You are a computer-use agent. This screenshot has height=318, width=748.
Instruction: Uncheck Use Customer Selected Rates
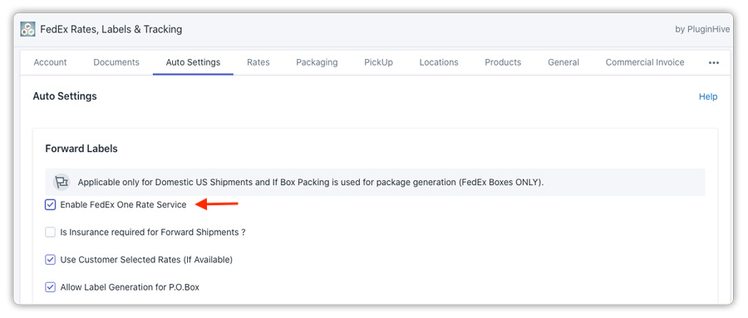[50, 260]
